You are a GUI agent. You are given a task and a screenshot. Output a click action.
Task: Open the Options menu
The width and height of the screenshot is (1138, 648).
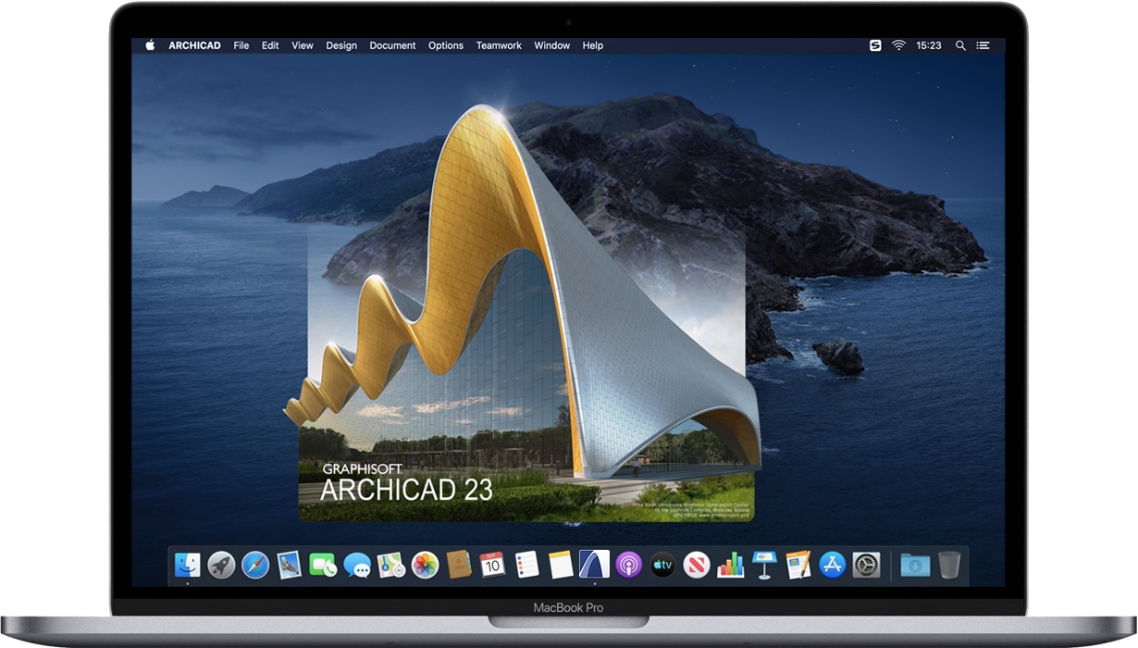(x=445, y=44)
